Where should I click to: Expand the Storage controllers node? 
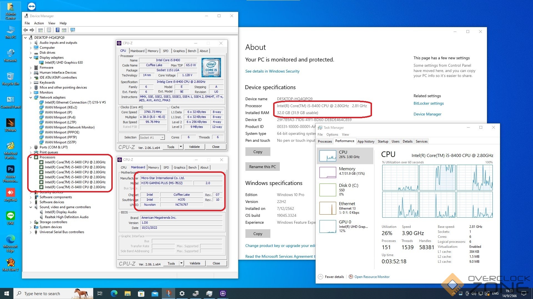pos(31,222)
